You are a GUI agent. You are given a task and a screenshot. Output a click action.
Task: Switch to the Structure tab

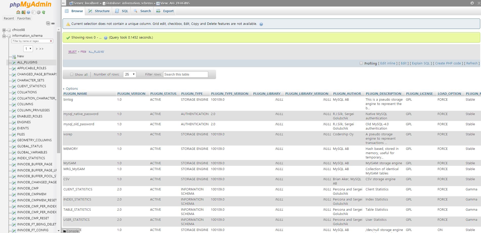click(99, 11)
